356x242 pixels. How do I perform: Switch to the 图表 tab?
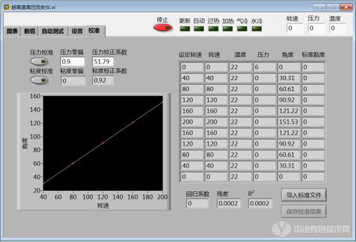pos(12,31)
